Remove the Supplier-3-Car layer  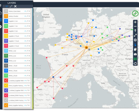(x=29, y=31)
